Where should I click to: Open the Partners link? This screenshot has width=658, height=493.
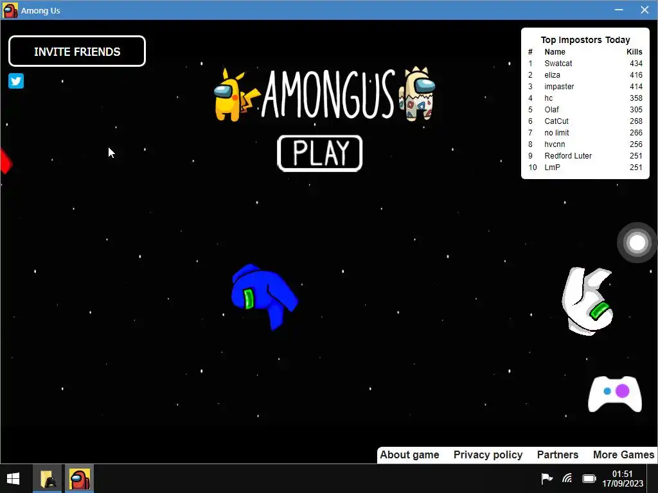coord(558,455)
